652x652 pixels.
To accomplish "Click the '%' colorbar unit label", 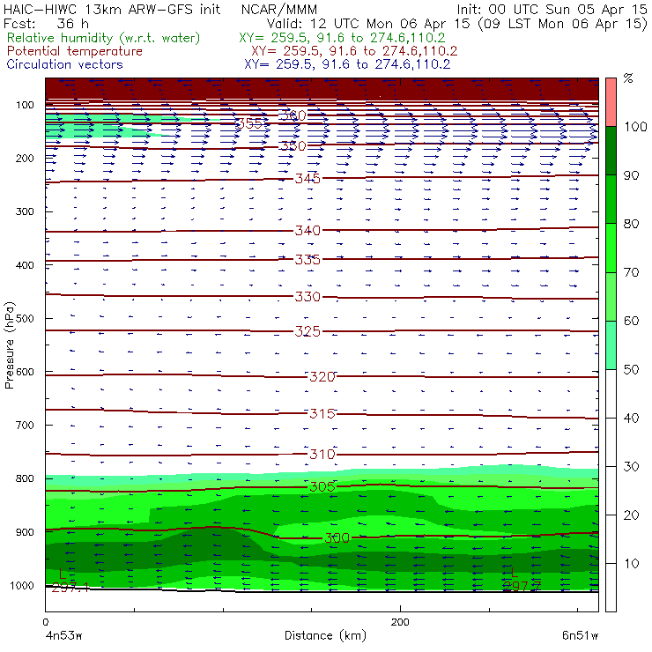I will tap(628, 78).
